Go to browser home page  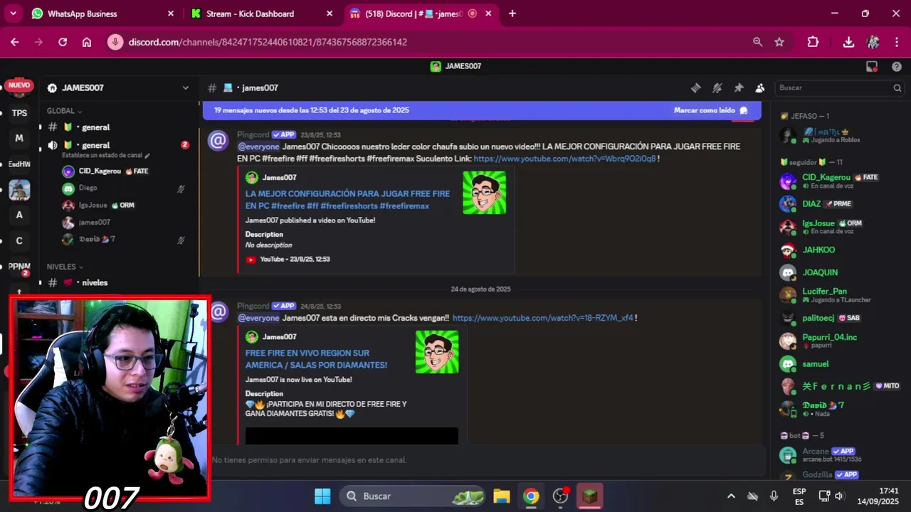click(x=87, y=42)
